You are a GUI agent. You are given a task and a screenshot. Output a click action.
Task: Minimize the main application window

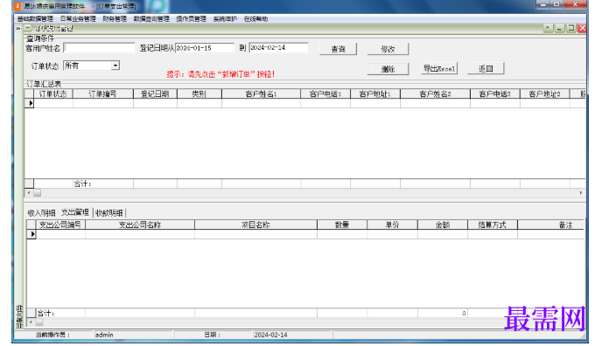coord(542,4)
